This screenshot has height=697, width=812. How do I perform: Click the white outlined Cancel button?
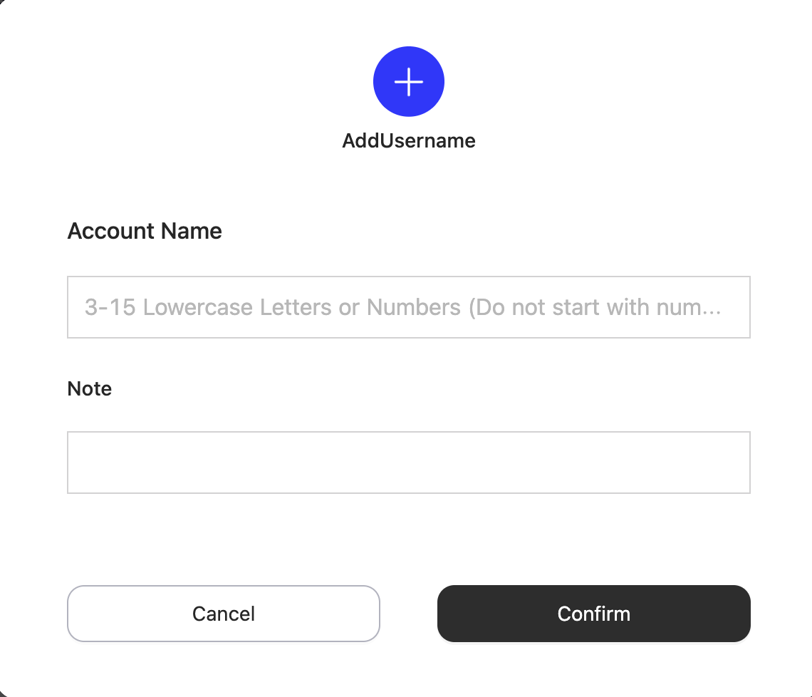click(x=224, y=614)
